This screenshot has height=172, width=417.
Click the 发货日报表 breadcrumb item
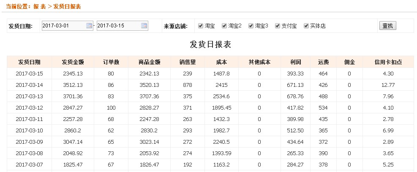point(67,7)
